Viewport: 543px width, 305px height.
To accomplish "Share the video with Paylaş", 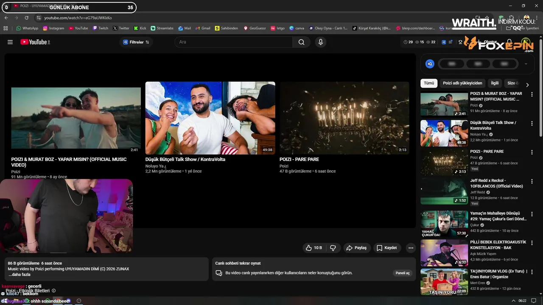I will pos(356,248).
